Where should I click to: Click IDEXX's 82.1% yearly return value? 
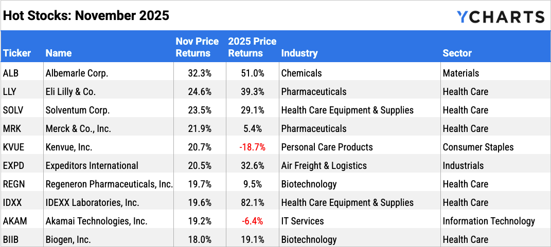coord(253,203)
